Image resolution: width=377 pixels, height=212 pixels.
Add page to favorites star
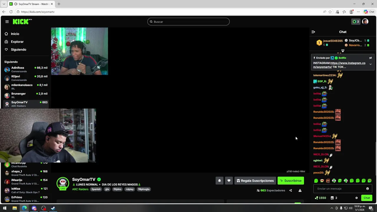pos(330,12)
